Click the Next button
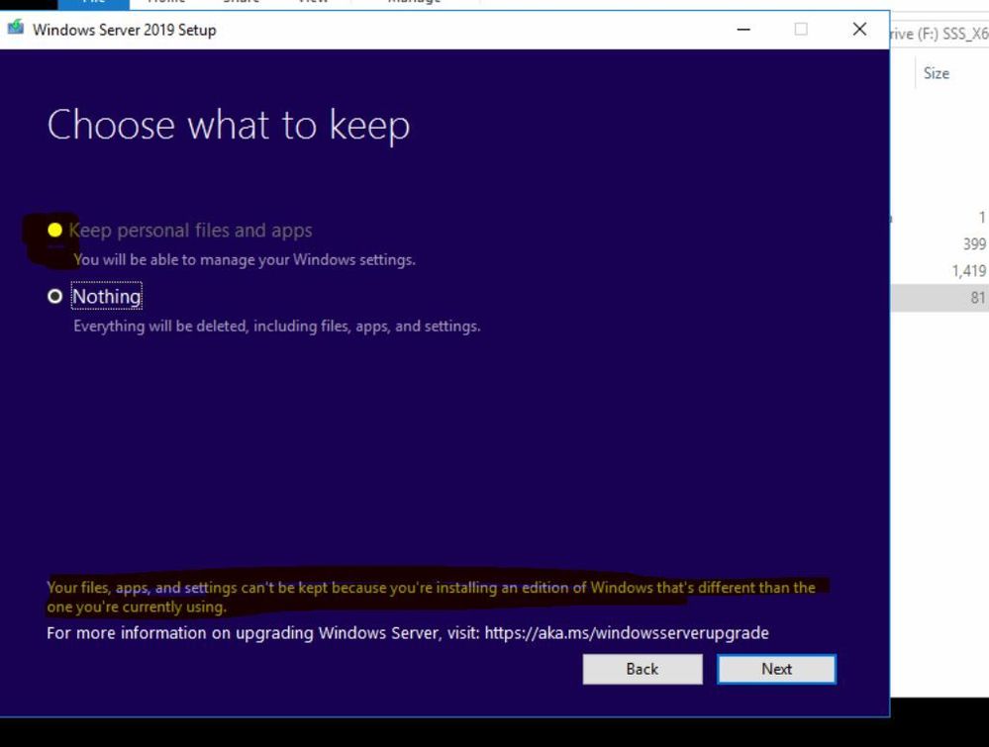 coord(776,669)
